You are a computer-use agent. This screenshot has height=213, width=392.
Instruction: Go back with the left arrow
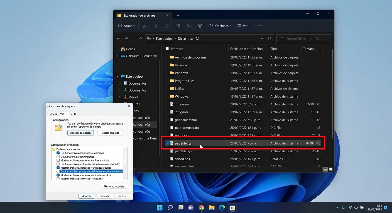click(118, 39)
